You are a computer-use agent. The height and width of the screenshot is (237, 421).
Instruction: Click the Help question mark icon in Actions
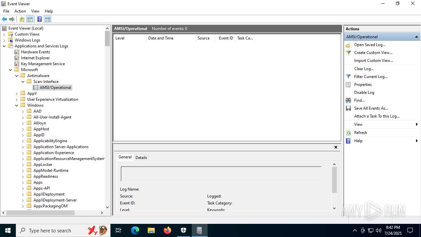[x=348, y=141]
